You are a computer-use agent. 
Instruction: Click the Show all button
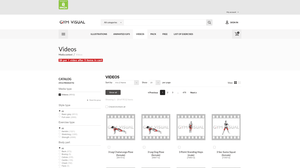coord(113,92)
